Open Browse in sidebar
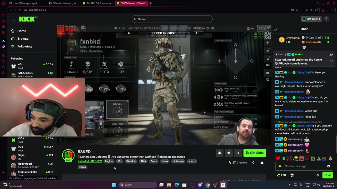Image resolution: width=337 pixels, height=189 pixels. [20, 39]
